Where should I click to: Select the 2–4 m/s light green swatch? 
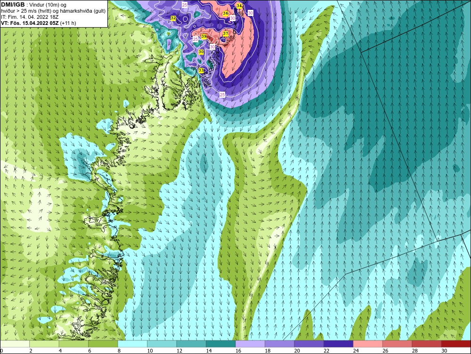click(44, 344)
